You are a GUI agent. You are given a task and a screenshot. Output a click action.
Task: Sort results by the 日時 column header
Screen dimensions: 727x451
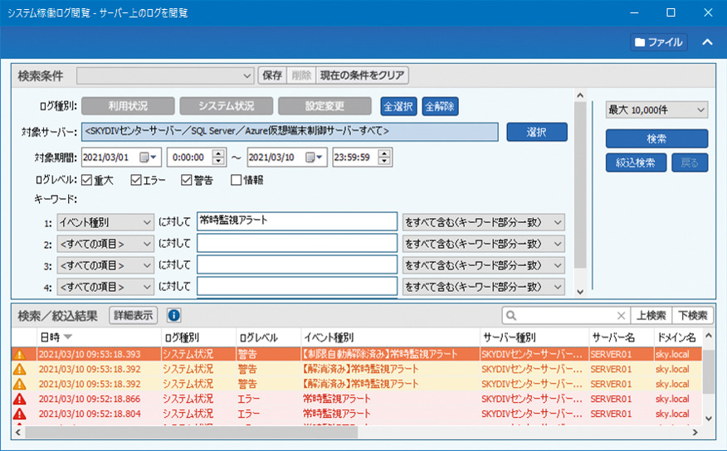click(55, 337)
